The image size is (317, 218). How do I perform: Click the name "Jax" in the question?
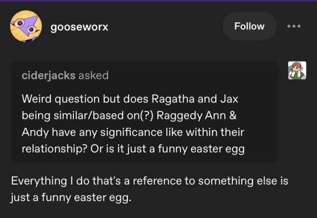tap(229, 99)
